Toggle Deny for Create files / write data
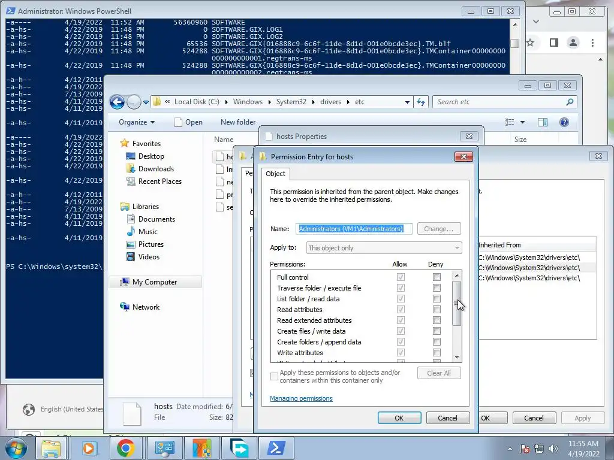 pyautogui.click(x=437, y=331)
